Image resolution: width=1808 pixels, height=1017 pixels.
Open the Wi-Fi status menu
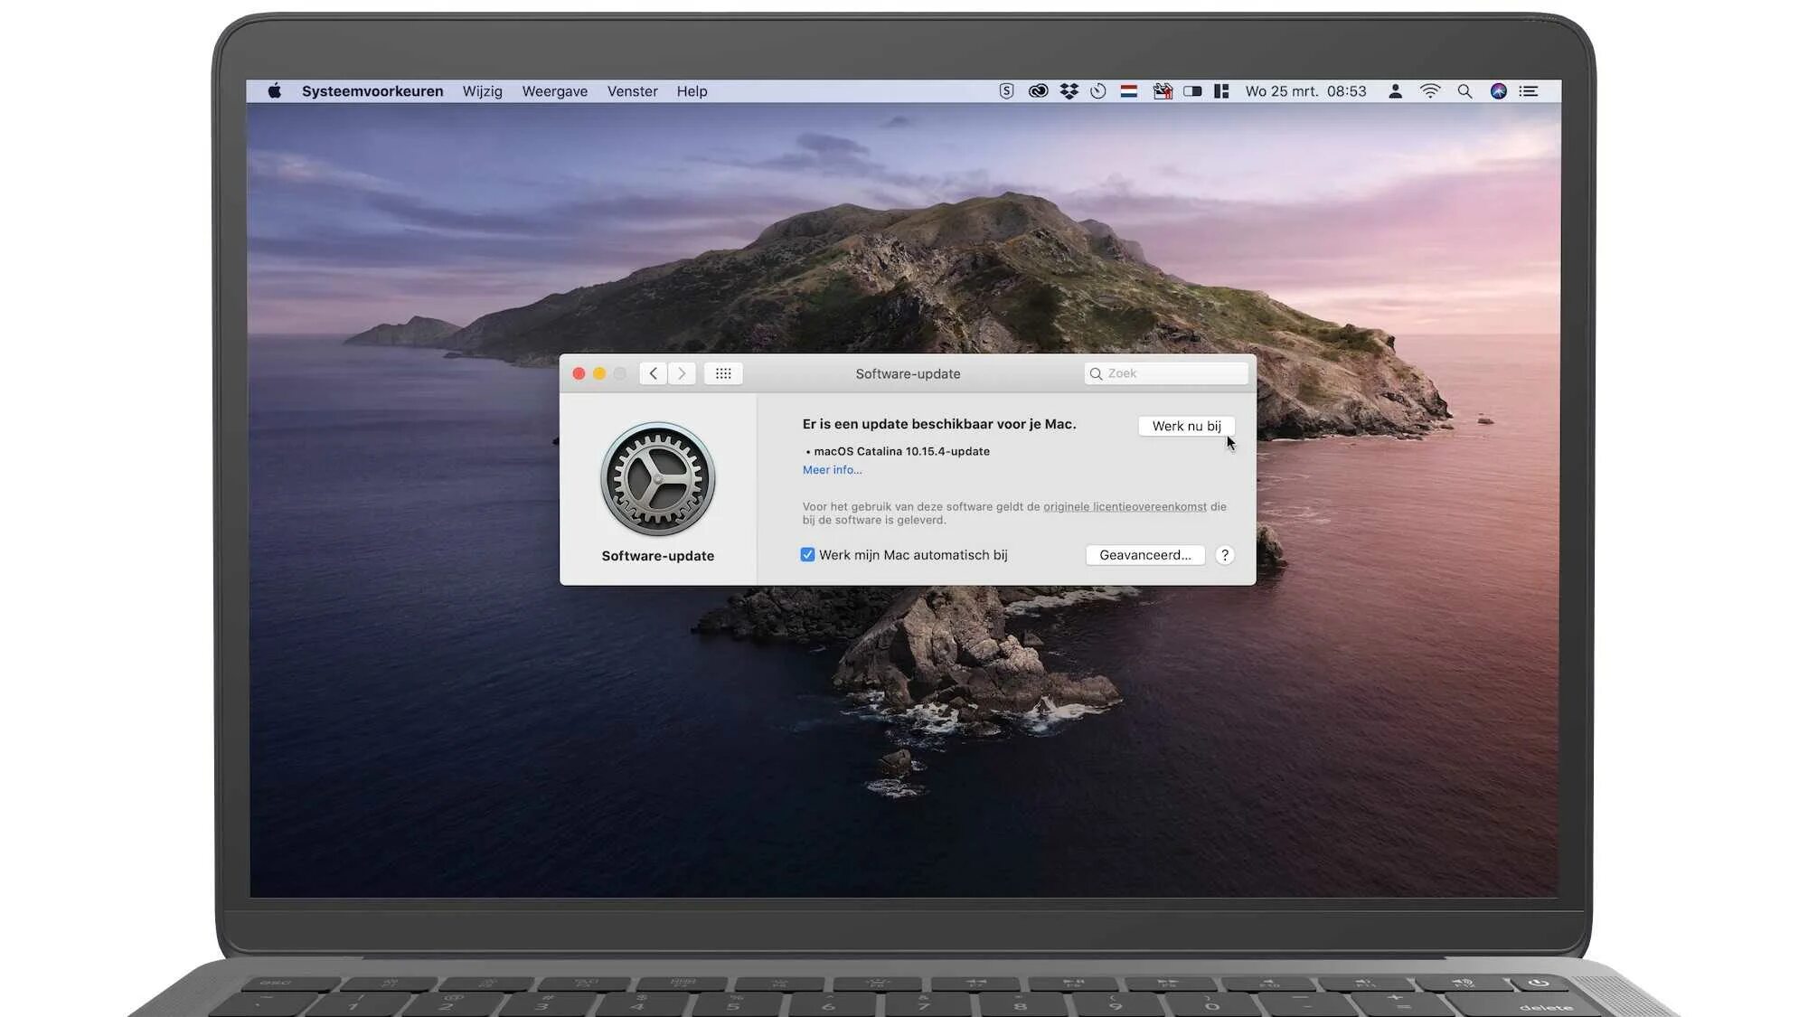[x=1429, y=90]
